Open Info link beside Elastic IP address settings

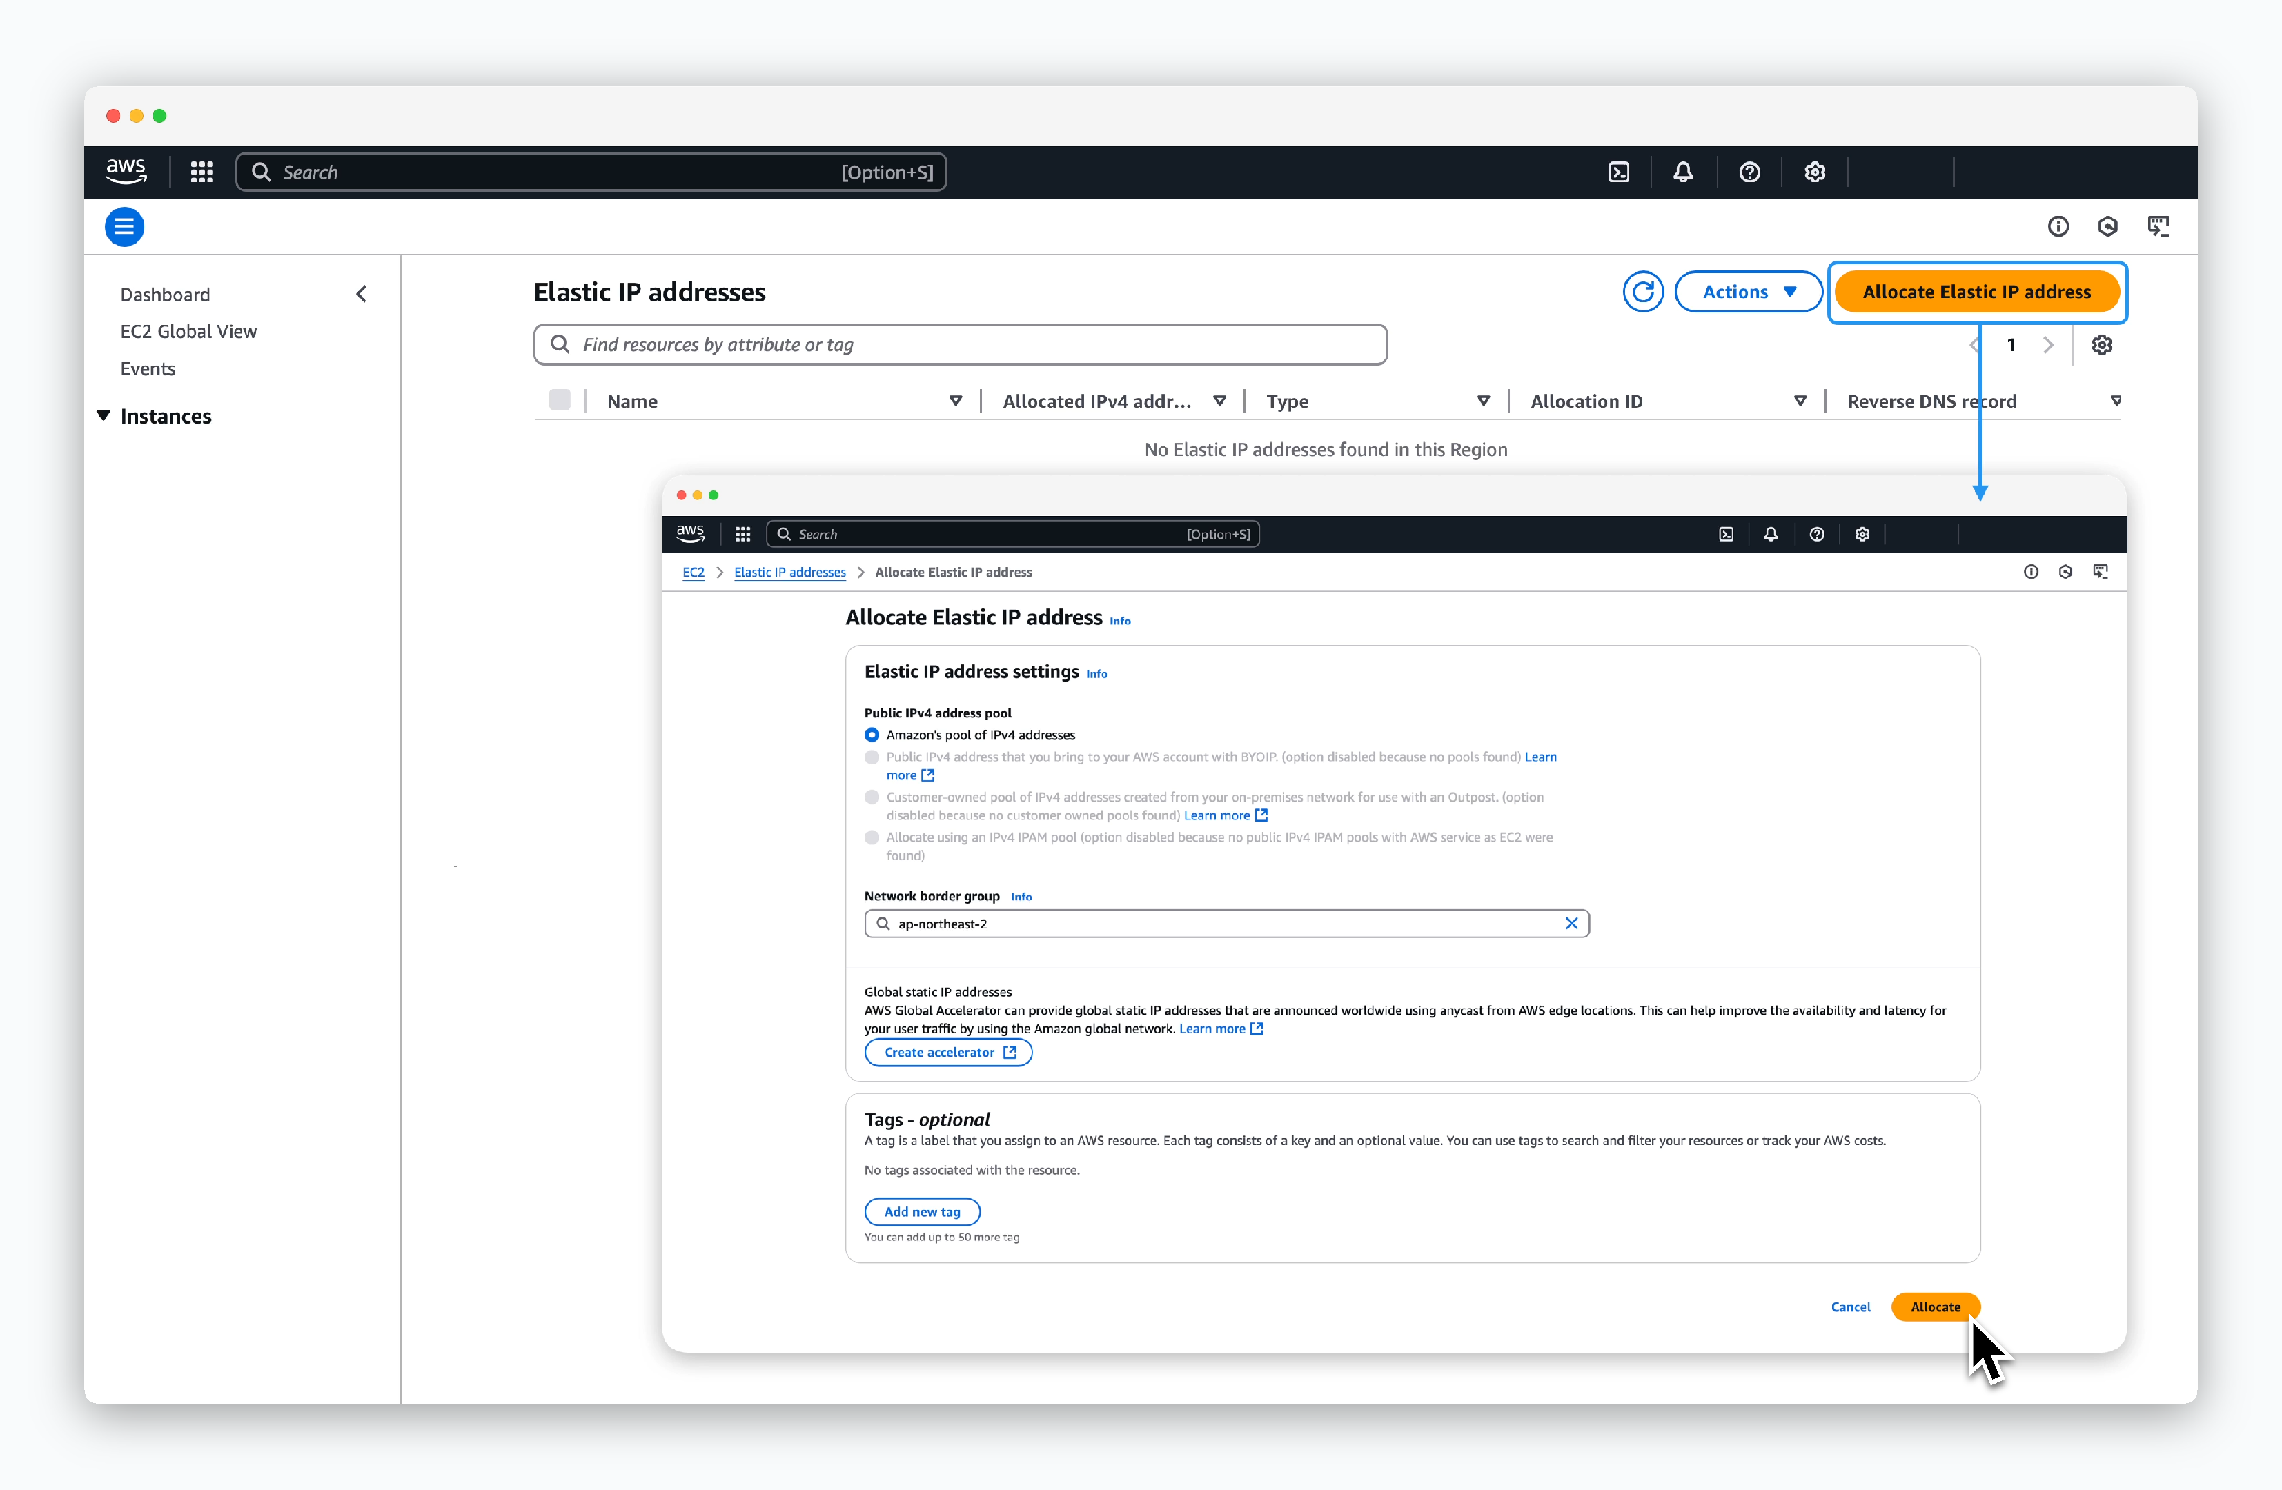tap(1096, 675)
